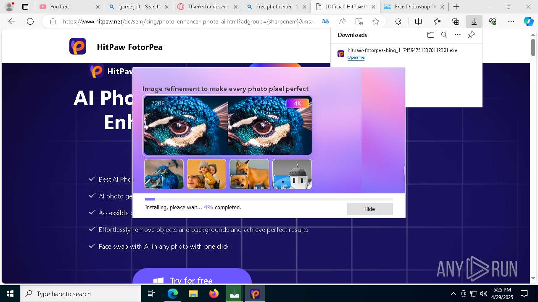Open browser essentials icon
This screenshot has width=538, height=302.
493,21
